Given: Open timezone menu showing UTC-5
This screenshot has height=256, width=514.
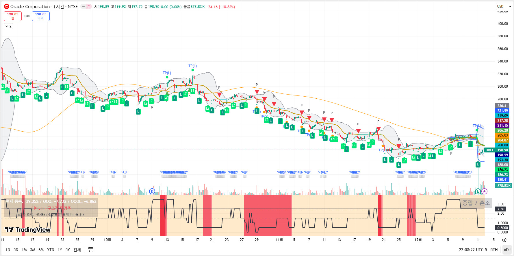Looking at the screenshot, I should click(473, 250).
